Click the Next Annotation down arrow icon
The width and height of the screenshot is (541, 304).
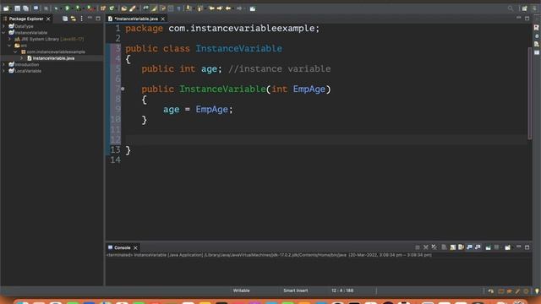(x=189, y=8)
